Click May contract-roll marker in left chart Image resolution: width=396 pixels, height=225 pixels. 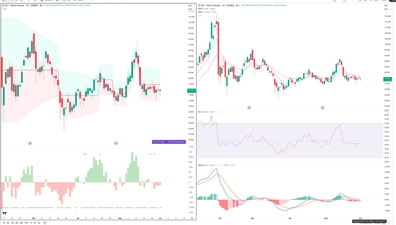(x=116, y=143)
